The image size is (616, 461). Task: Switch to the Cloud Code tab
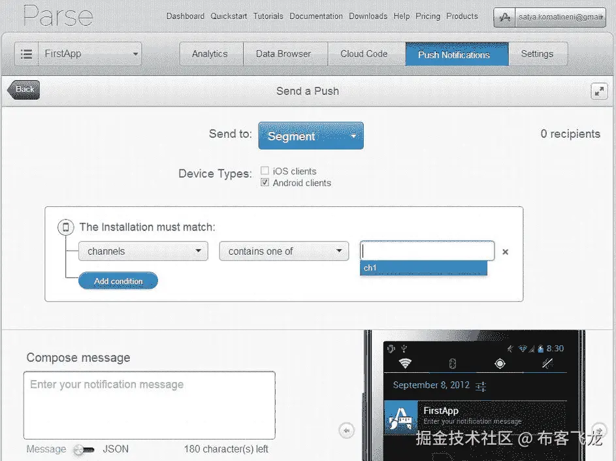[366, 54]
